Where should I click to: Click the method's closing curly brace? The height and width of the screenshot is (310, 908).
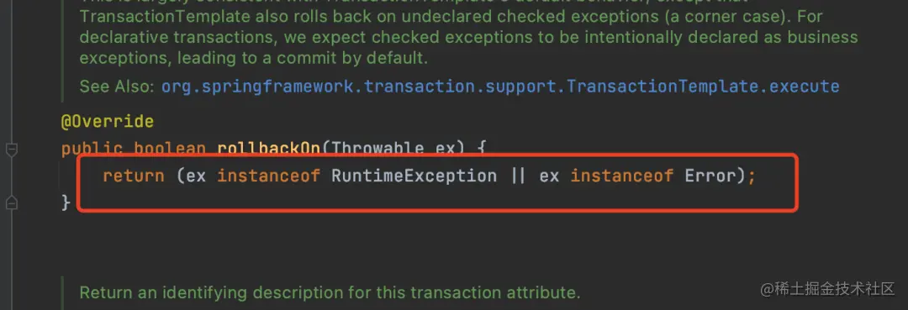pyautogui.click(x=66, y=202)
